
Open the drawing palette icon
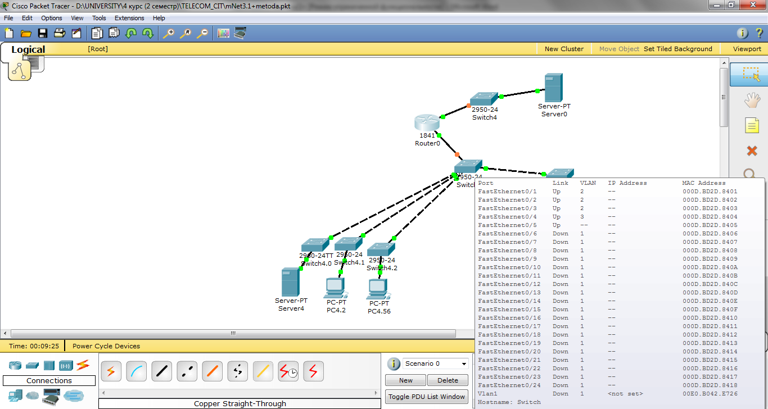pos(223,33)
